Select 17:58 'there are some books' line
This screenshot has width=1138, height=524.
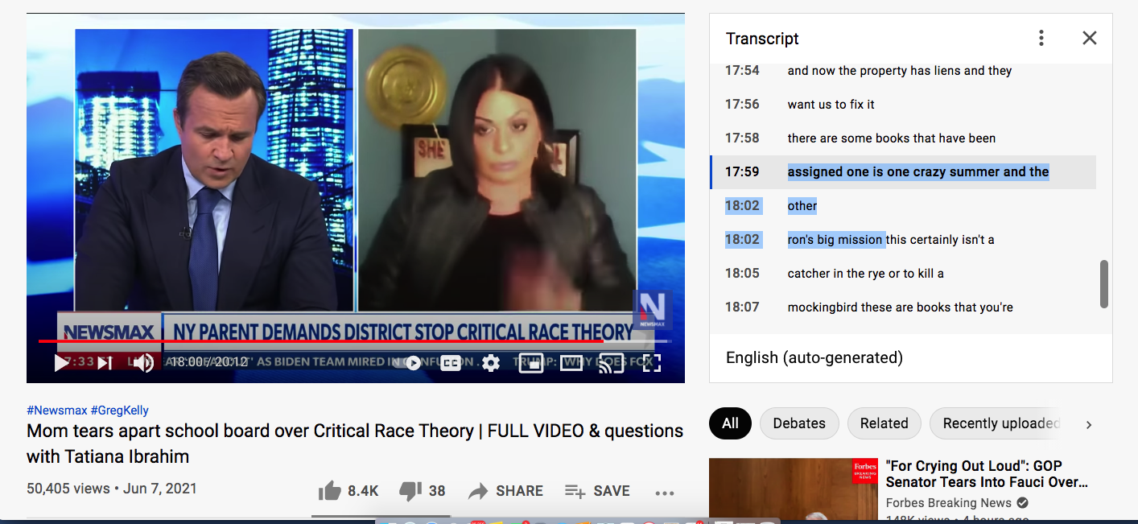tap(903, 138)
